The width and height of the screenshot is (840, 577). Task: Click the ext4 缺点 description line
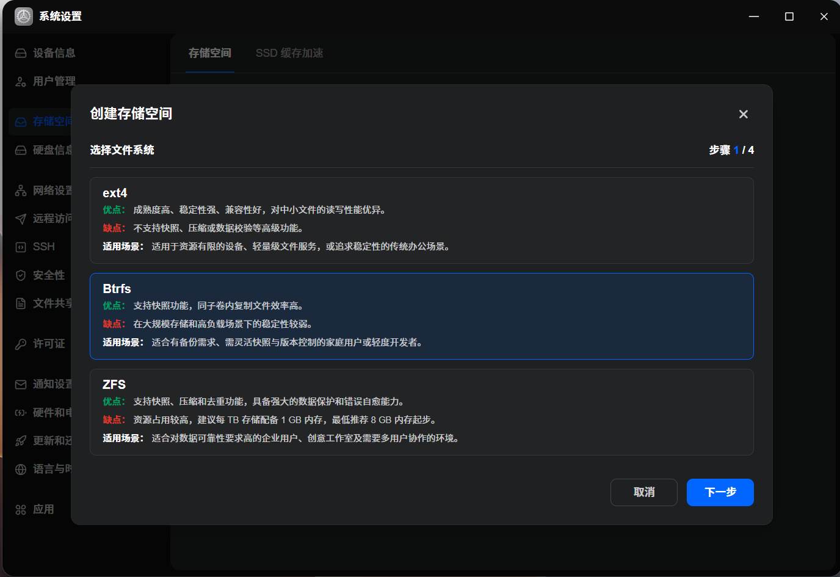(x=203, y=228)
